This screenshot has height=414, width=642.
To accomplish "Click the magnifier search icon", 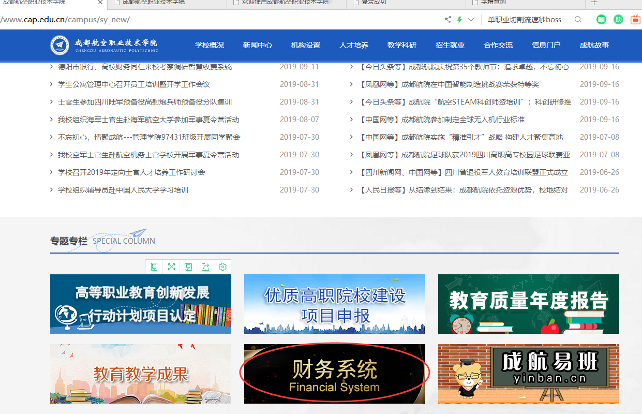I will 578,20.
